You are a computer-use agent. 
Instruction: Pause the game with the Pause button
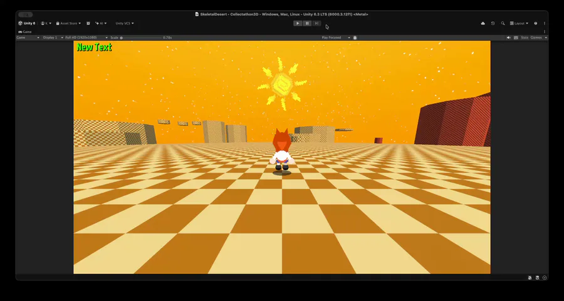coord(307,23)
